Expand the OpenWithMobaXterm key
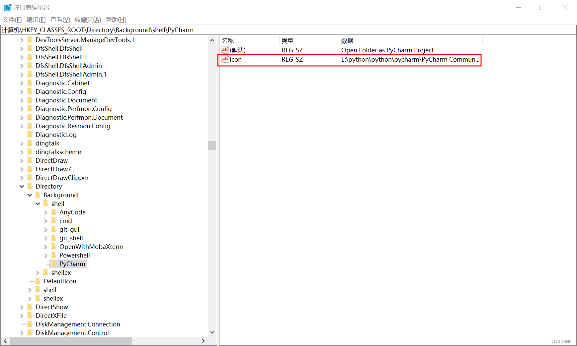Screen dimensions: 577x346 pos(46,247)
